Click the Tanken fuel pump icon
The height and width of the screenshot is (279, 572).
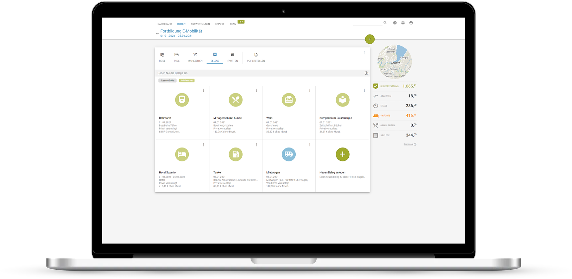(x=236, y=154)
